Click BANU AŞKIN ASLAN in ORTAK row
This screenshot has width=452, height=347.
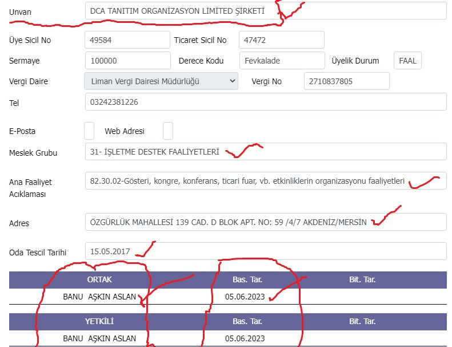[x=99, y=297]
